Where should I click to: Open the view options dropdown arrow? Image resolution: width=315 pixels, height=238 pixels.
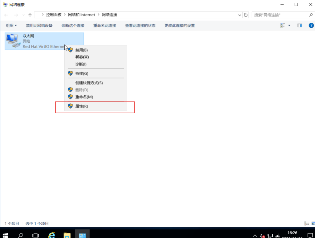pyautogui.click(x=289, y=25)
